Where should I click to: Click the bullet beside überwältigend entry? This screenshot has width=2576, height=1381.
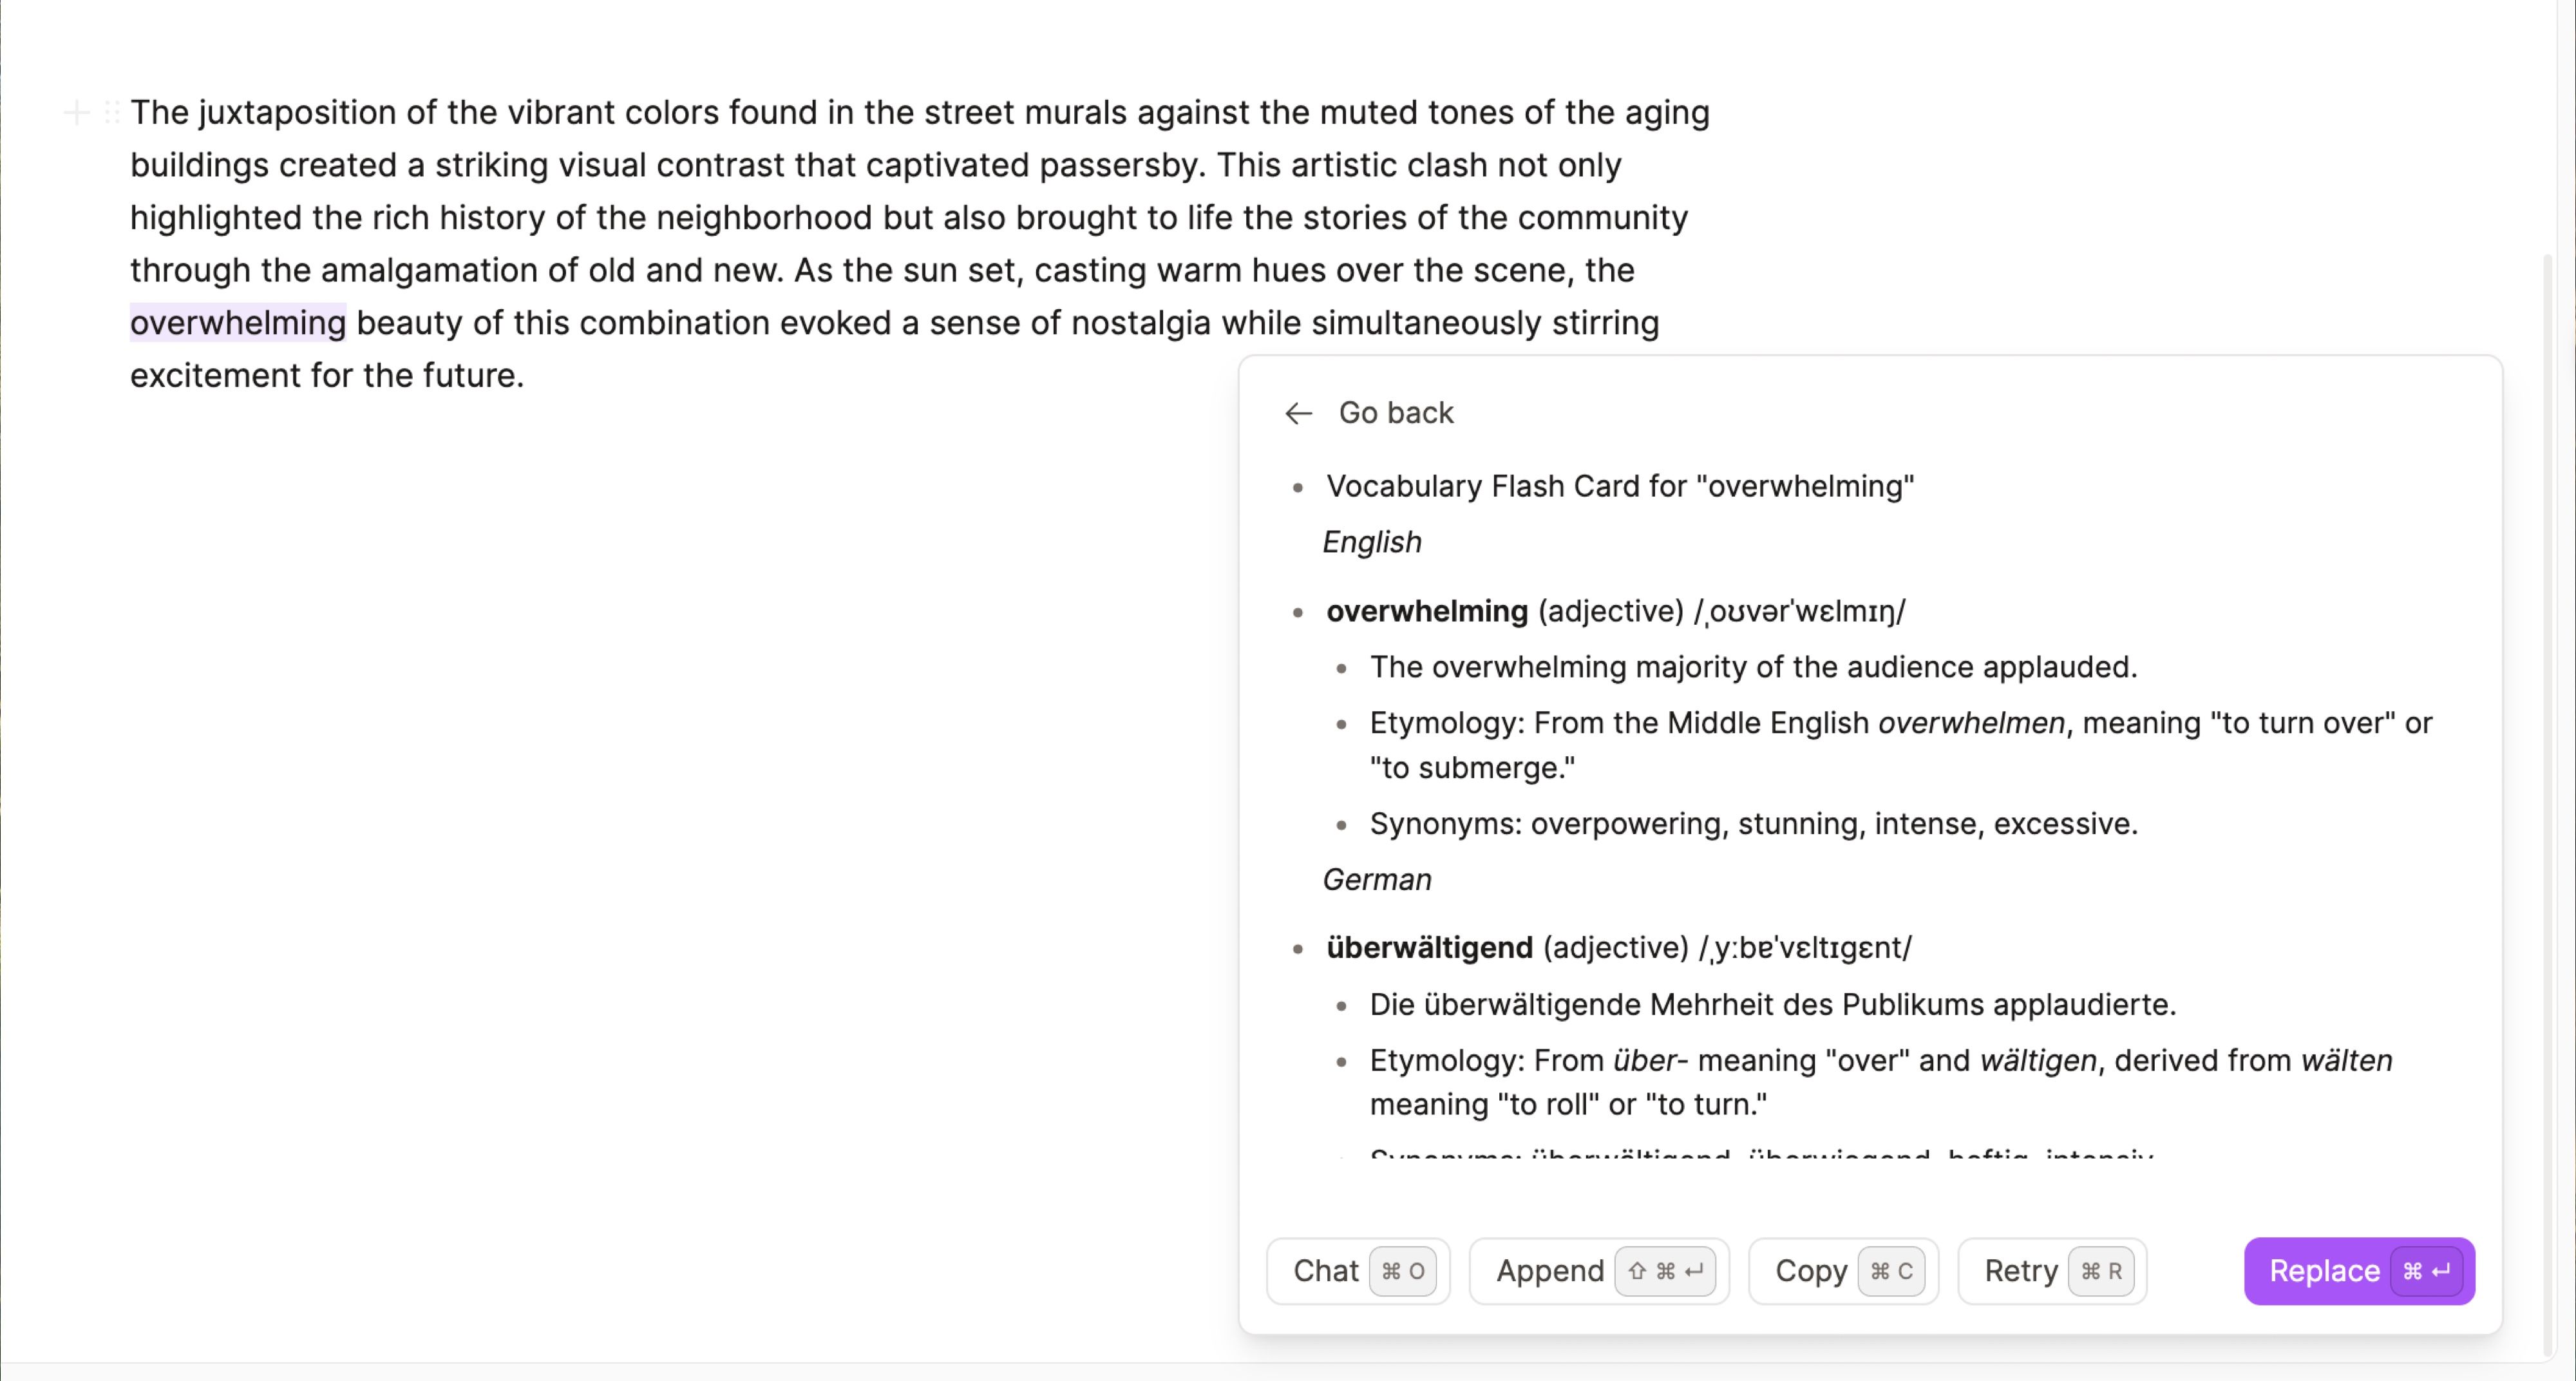point(1297,948)
